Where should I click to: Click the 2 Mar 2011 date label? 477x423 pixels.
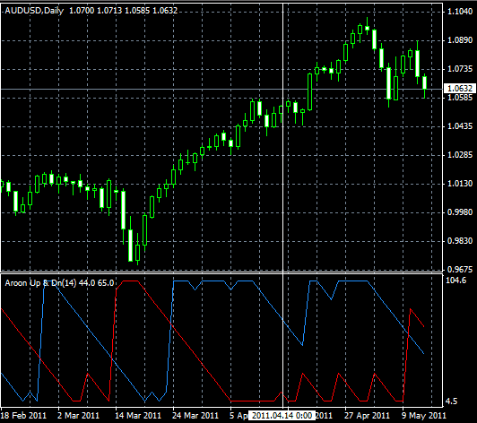pyautogui.click(x=79, y=416)
